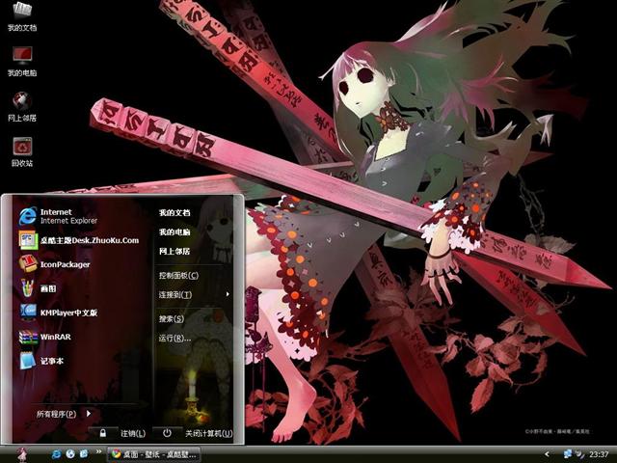
Task: Launch KMPlayer中文版 from the start menu
Action: (59, 313)
